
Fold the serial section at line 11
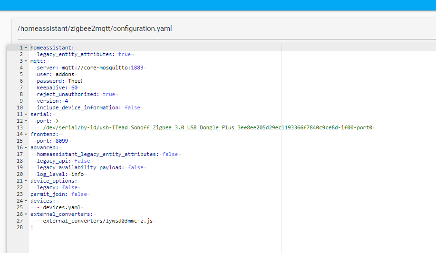[x=26, y=115]
